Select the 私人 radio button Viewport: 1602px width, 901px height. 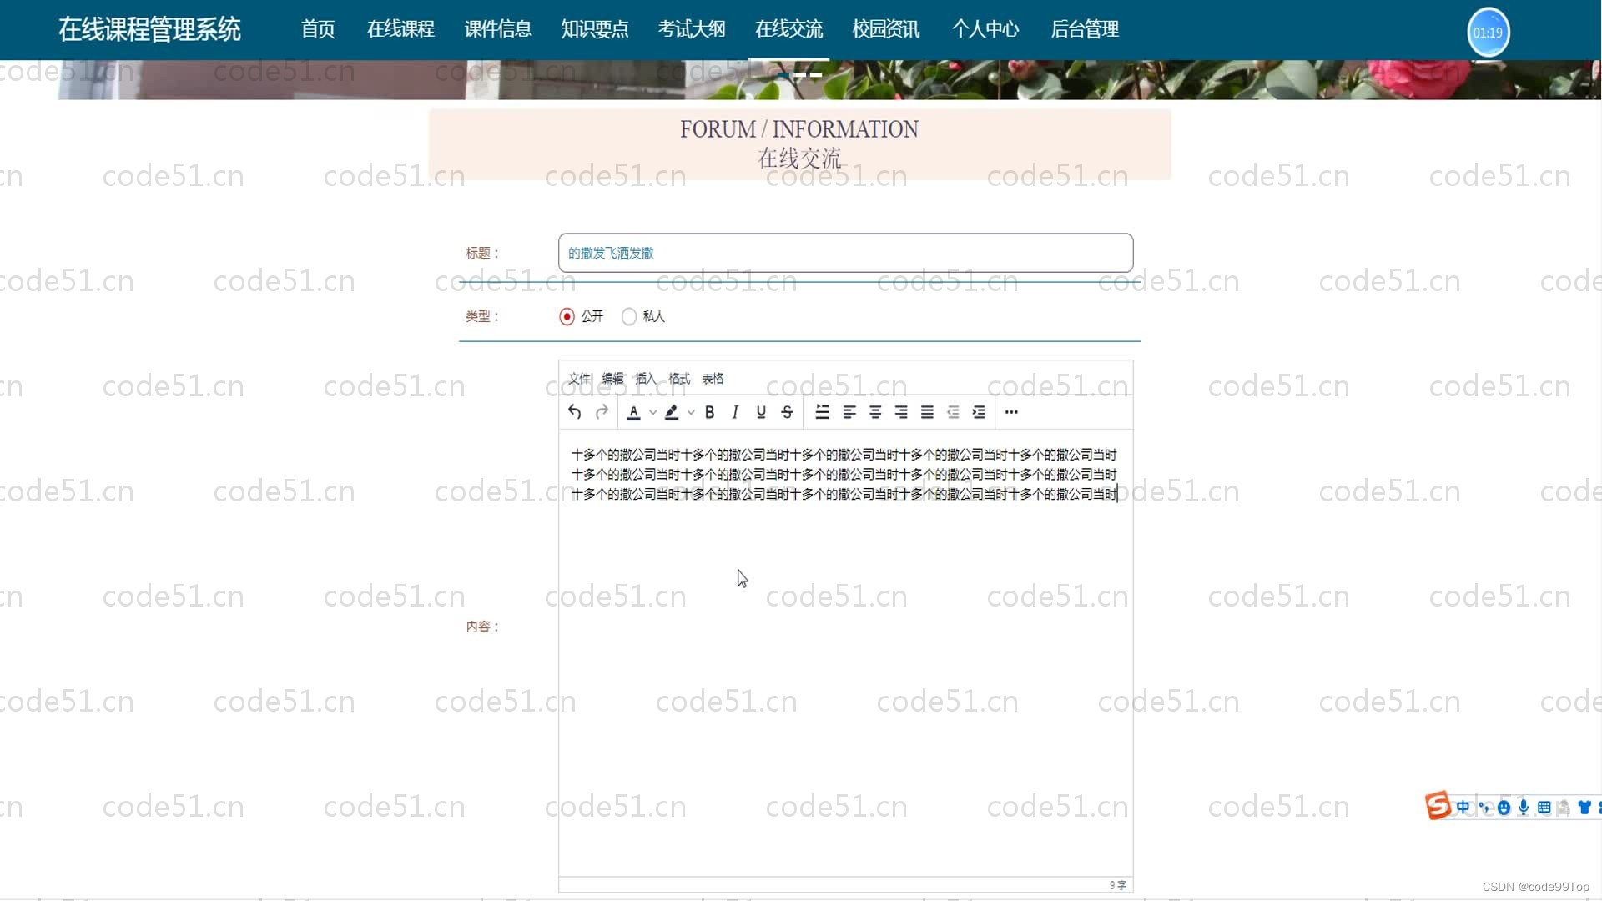[628, 317]
